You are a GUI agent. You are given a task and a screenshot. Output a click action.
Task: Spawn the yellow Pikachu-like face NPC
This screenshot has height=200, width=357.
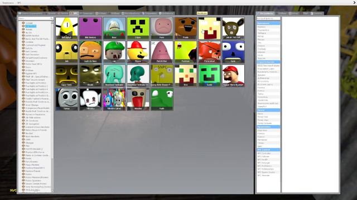[67, 52]
